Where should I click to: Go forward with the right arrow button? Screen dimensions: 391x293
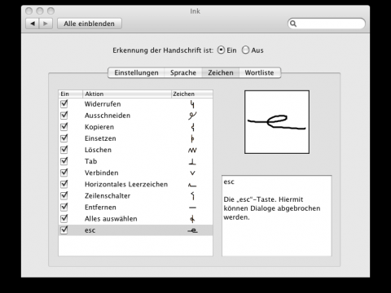click(46, 24)
